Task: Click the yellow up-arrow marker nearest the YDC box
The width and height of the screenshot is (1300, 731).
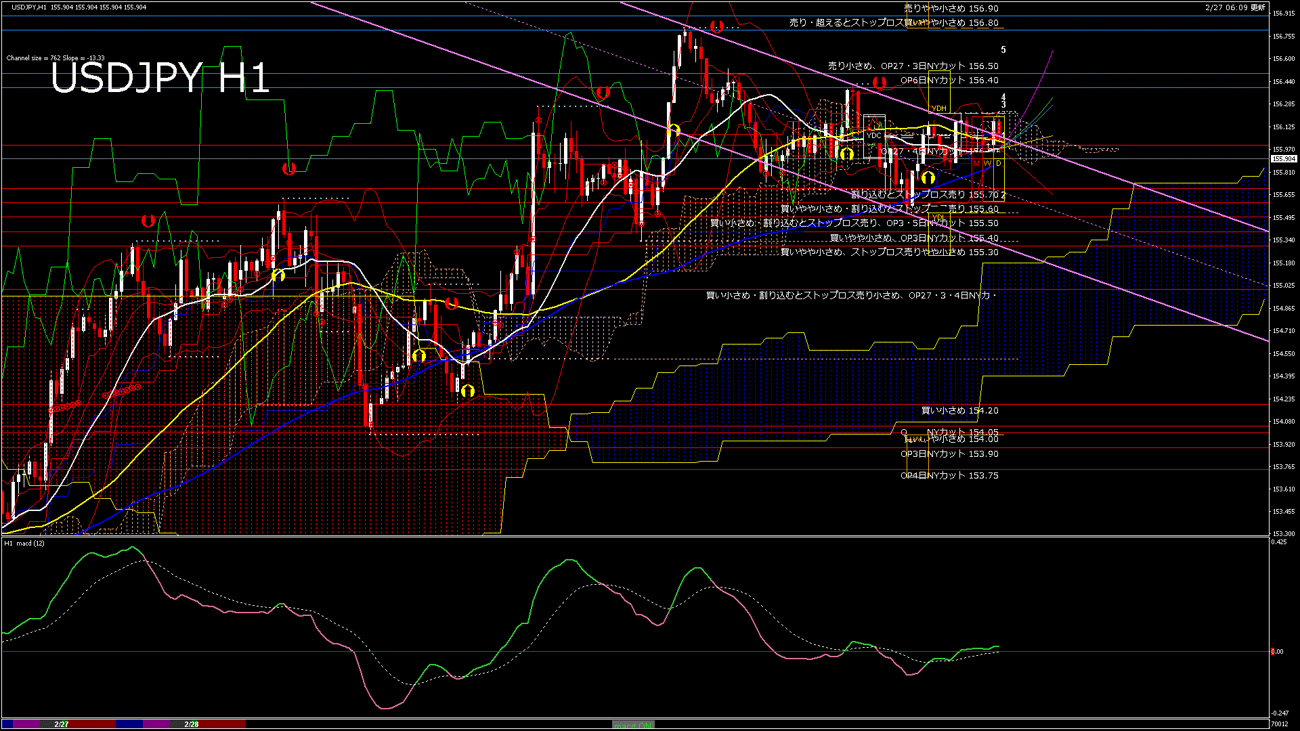Action: tap(846, 154)
